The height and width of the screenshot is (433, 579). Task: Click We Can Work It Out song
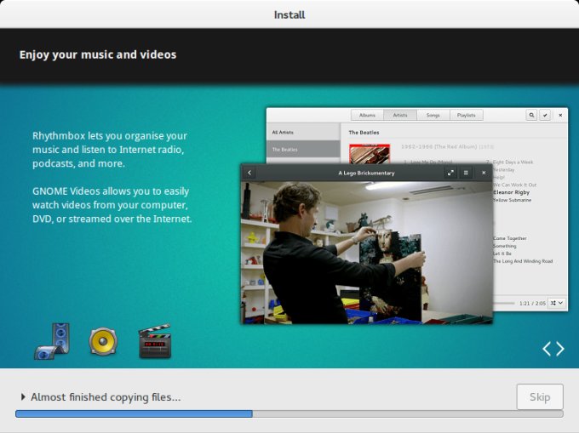515,185
